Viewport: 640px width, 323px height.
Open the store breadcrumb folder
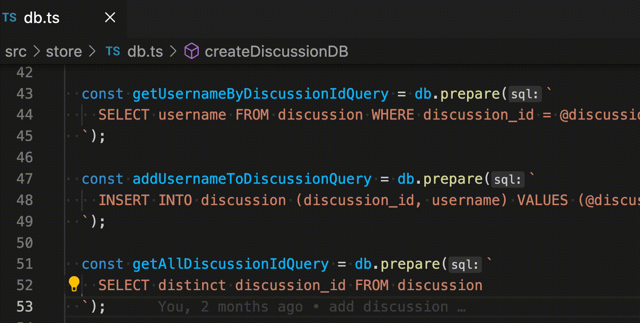[x=64, y=51]
